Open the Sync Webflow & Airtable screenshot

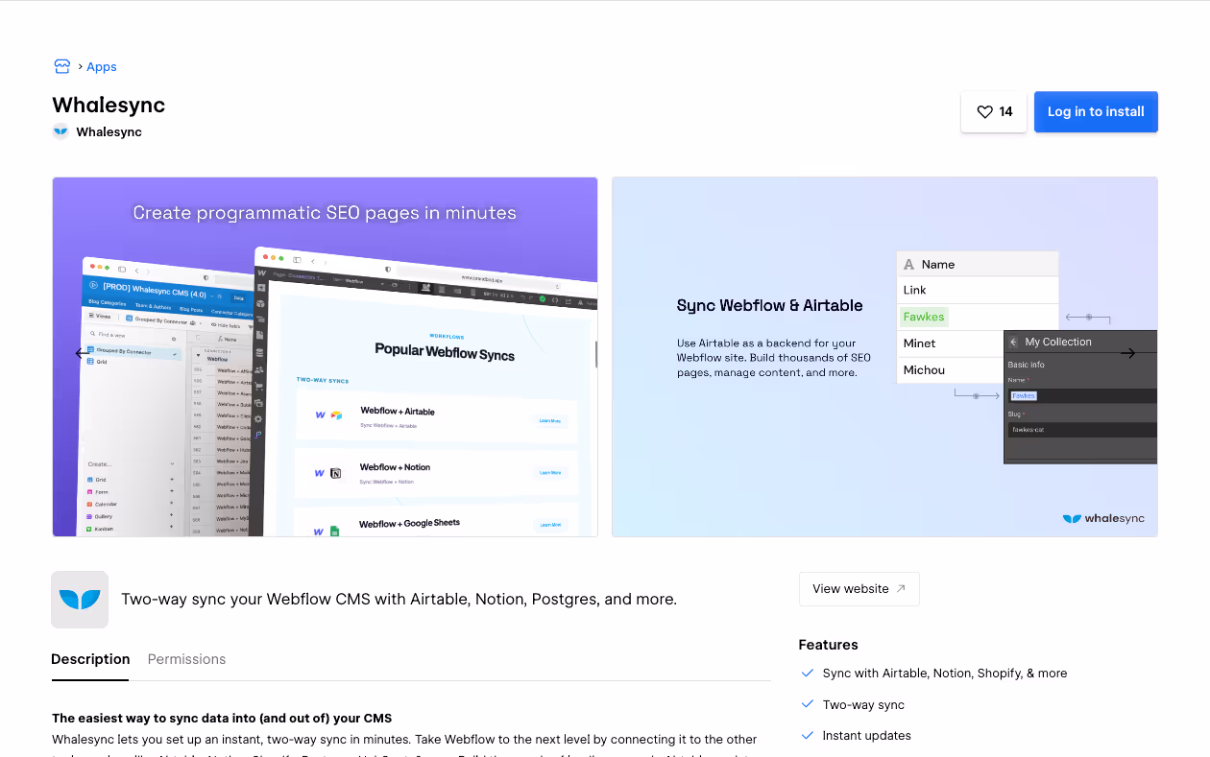884,357
